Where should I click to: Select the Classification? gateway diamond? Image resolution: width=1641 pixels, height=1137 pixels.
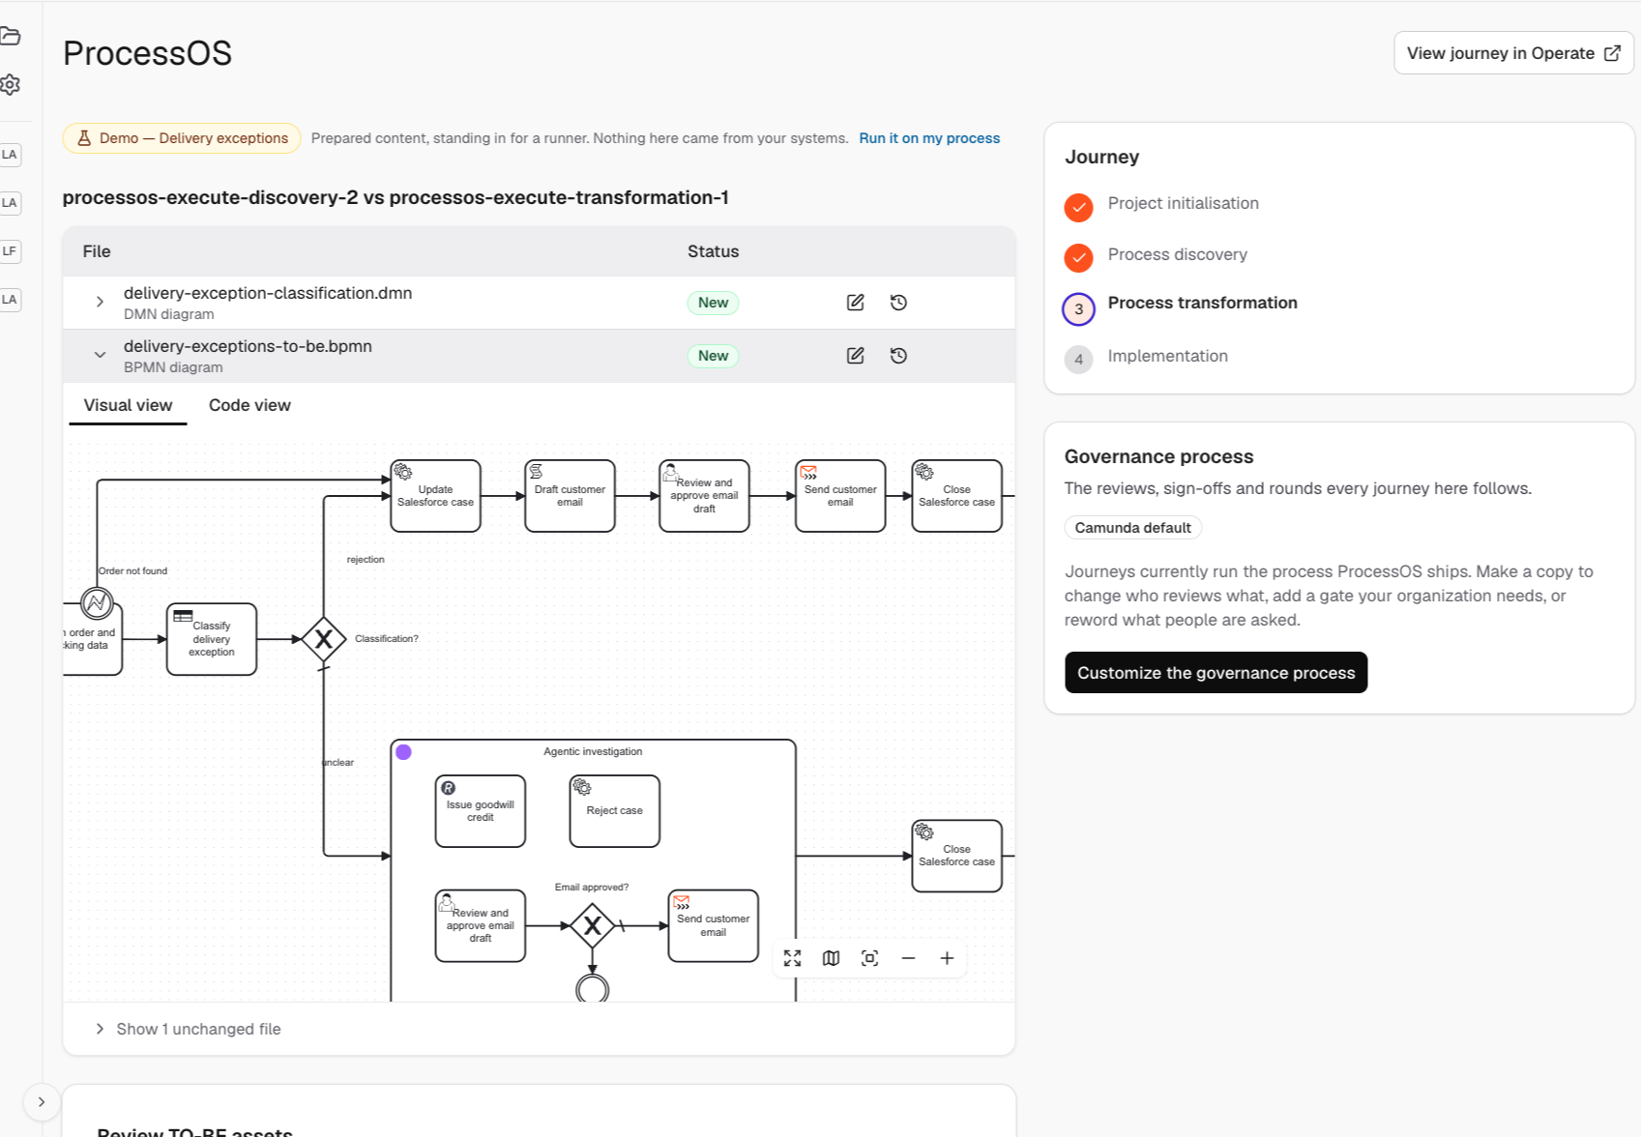(x=324, y=639)
